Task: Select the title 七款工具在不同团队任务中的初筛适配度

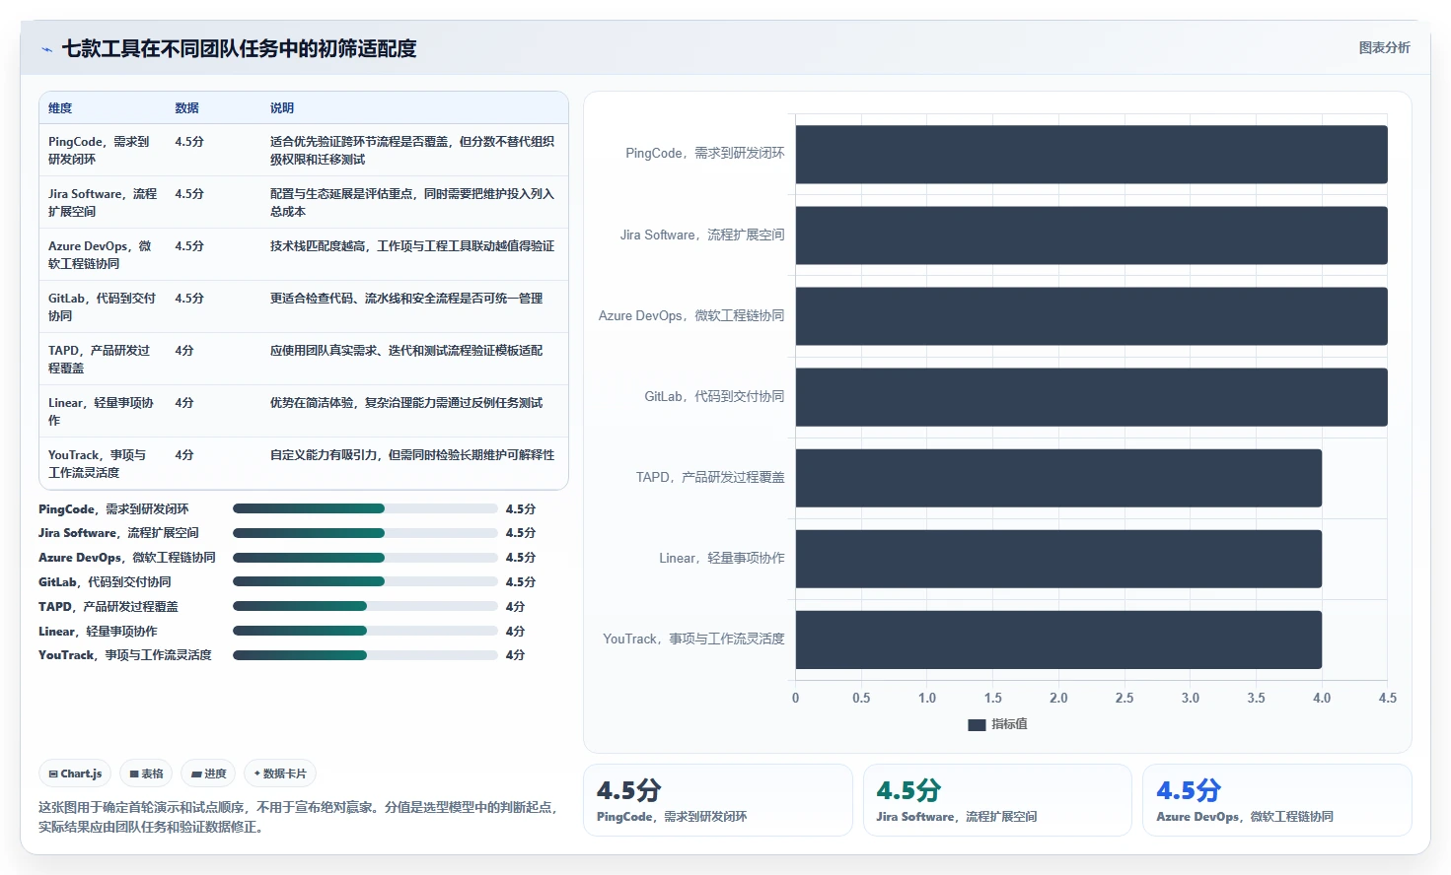Action: click(240, 48)
